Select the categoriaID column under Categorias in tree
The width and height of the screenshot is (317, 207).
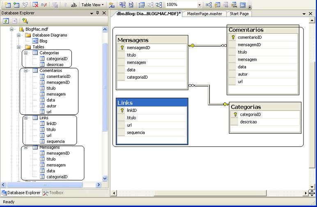pos(57,59)
